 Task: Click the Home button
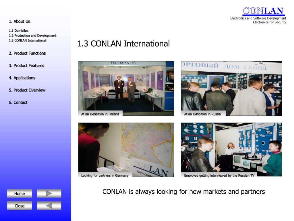[x=20, y=194]
